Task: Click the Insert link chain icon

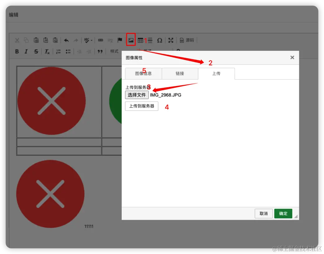Action: [101, 40]
